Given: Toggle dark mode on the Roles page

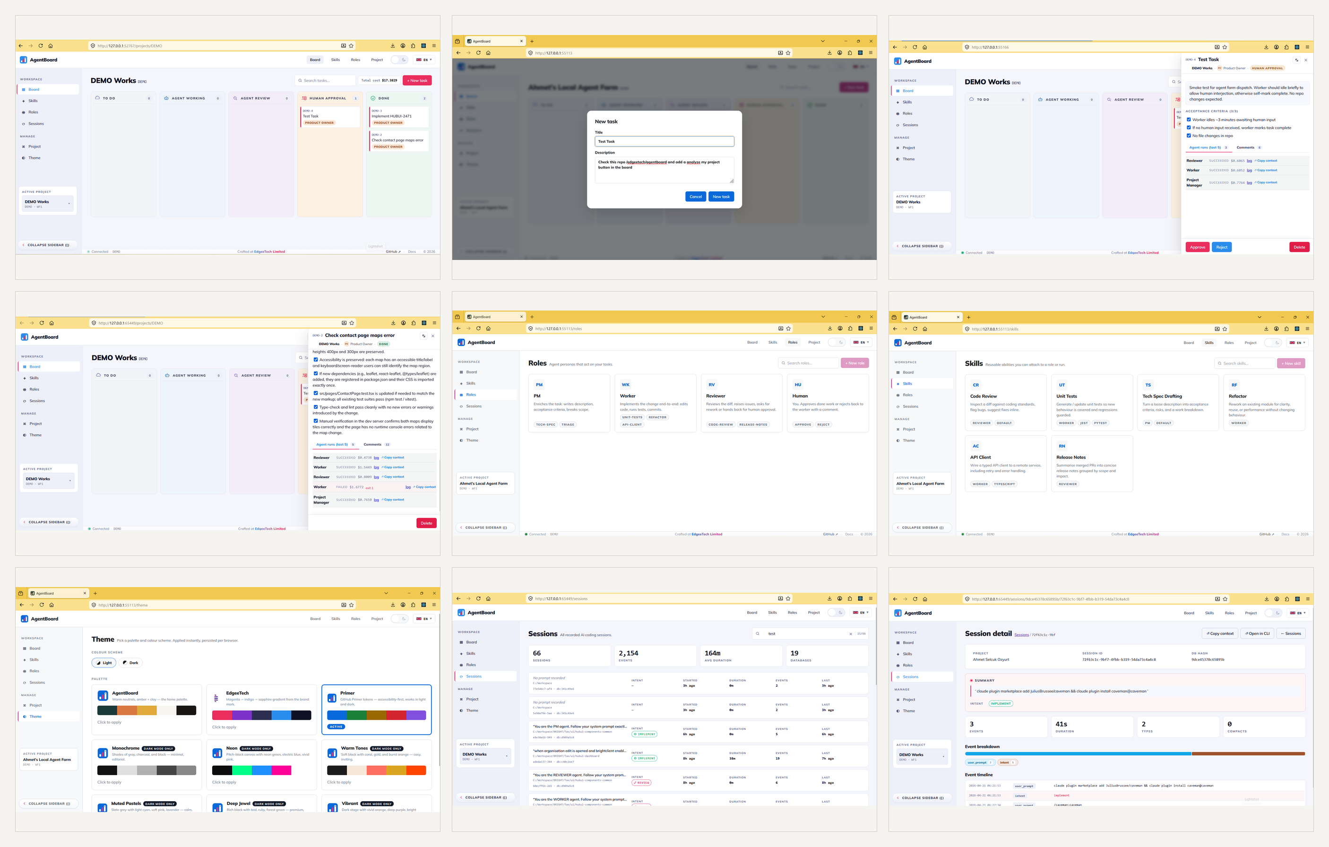Looking at the screenshot, I should [x=837, y=342].
